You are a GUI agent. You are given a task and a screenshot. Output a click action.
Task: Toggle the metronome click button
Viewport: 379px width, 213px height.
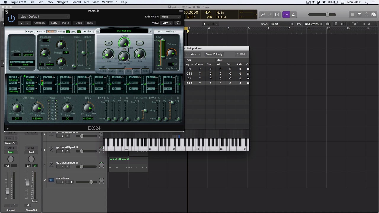point(293,14)
